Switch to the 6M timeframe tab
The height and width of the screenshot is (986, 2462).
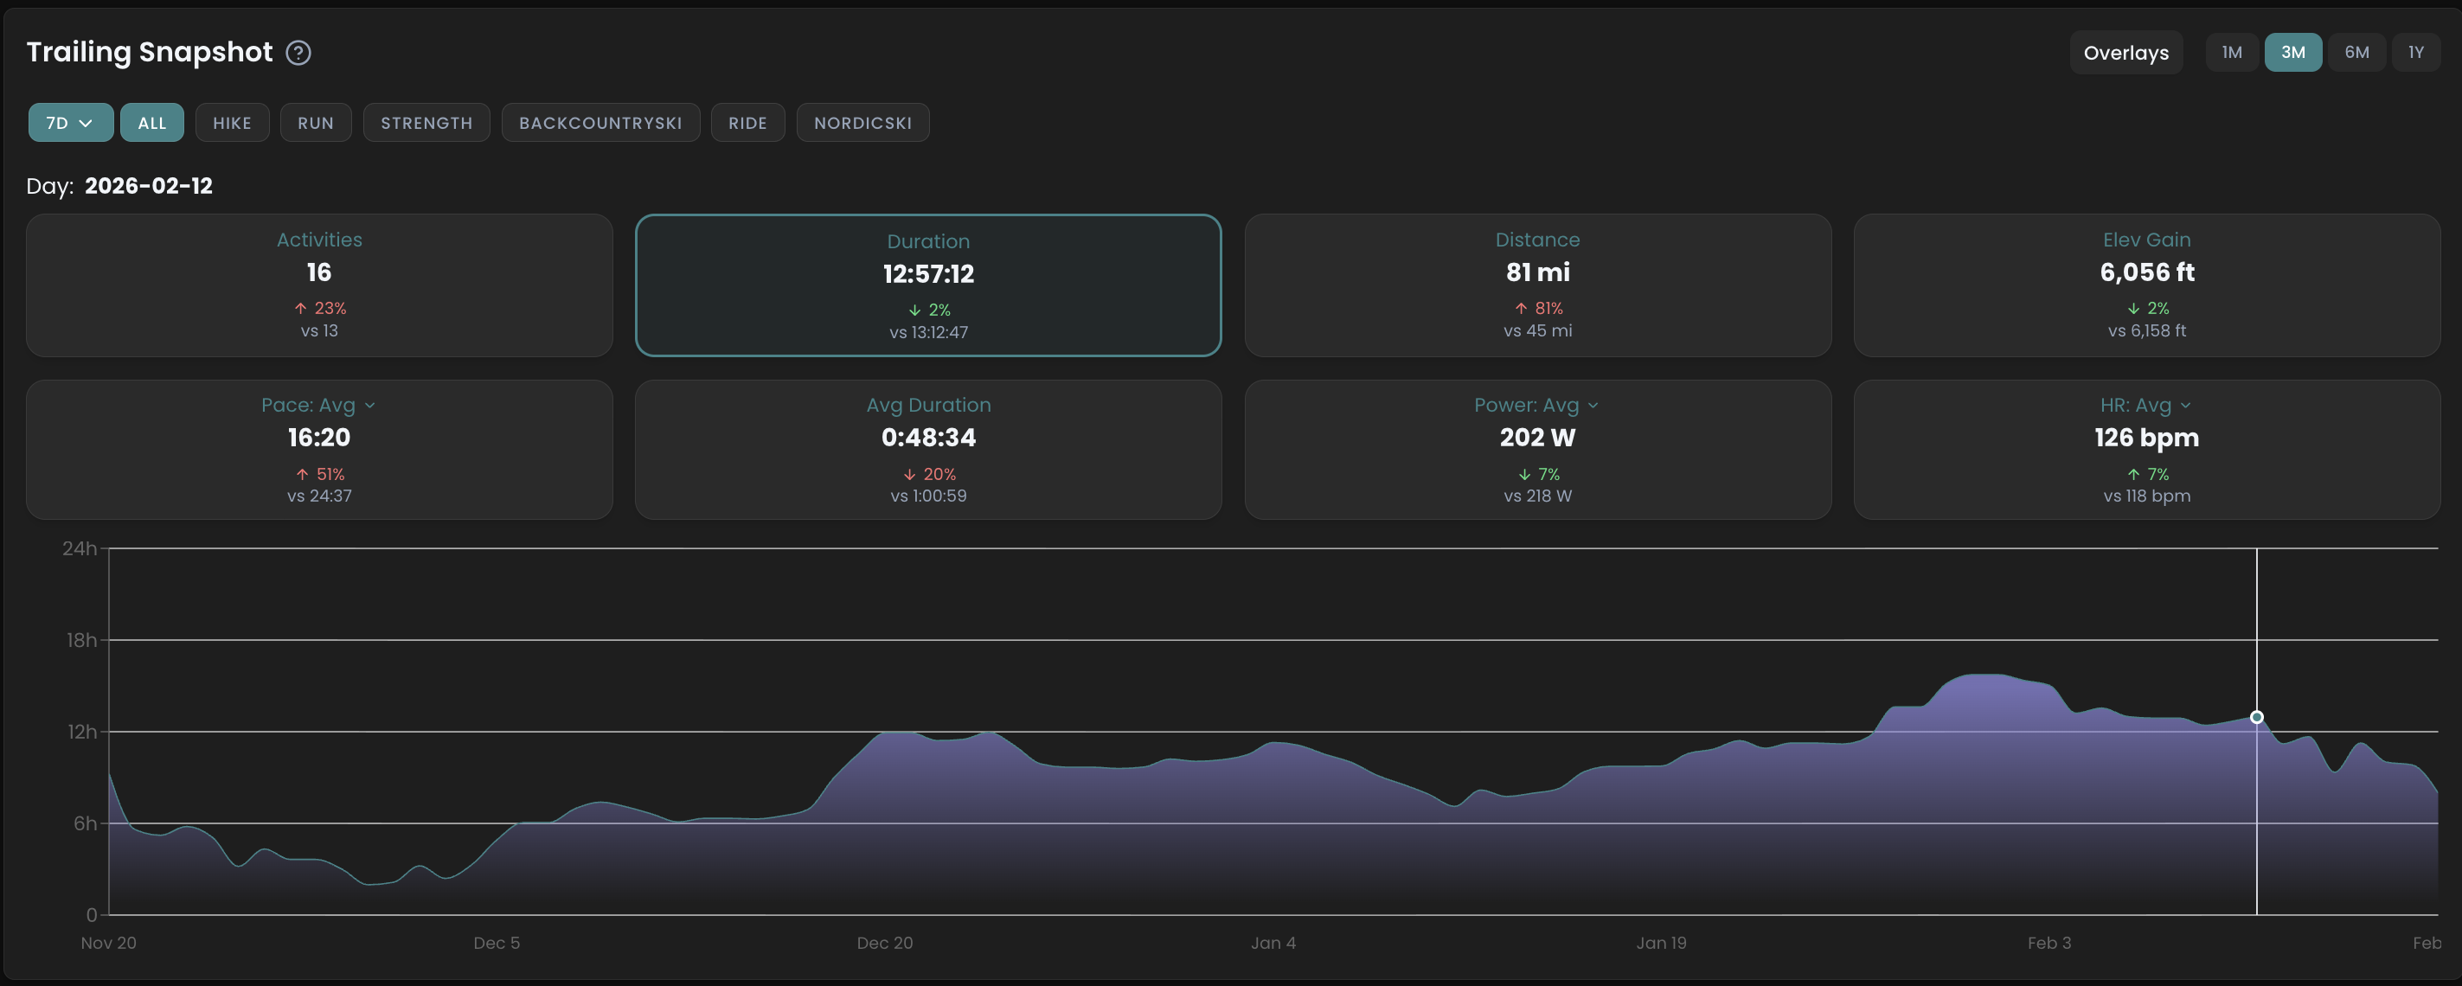click(x=2356, y=53)
